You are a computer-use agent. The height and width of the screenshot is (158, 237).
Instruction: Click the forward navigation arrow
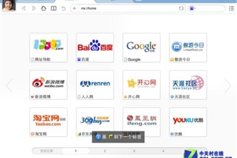(x=34, y=8)
